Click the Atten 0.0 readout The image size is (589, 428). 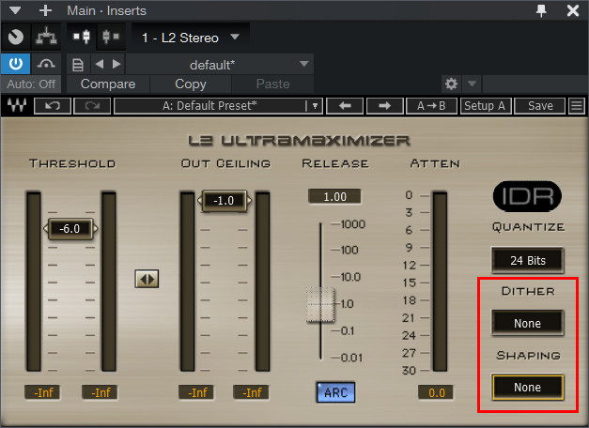(x=437, y=392)
